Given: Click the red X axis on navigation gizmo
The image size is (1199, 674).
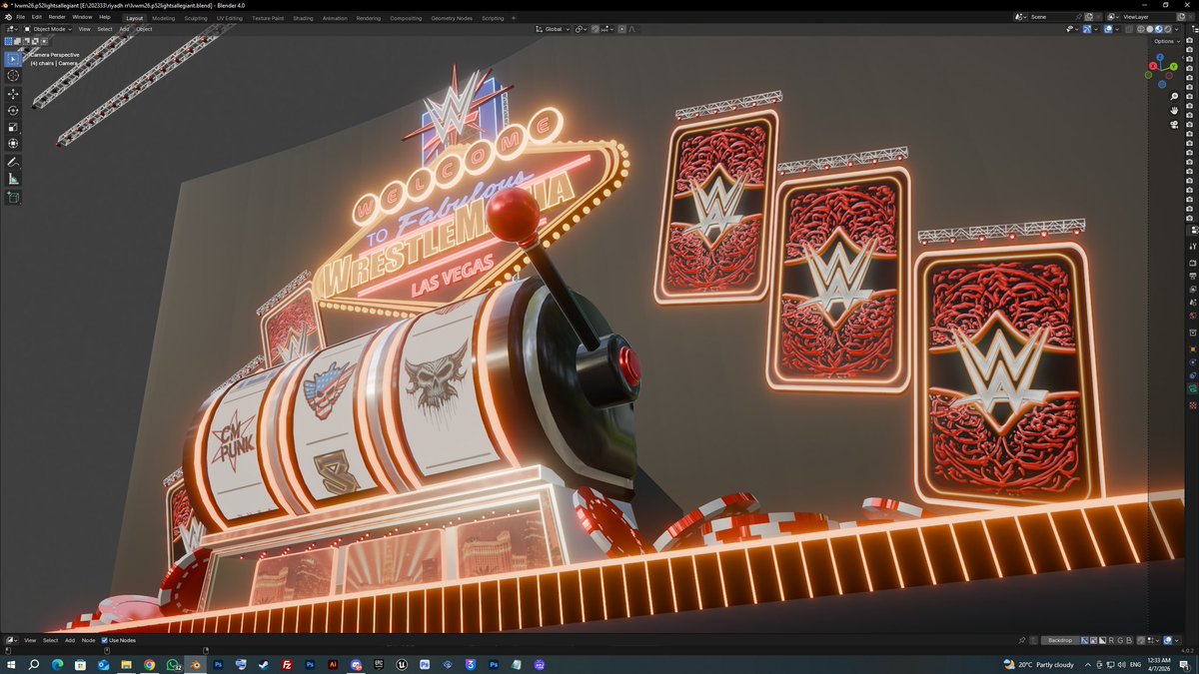Looking at the screenshot, I should click(1153, 66).
